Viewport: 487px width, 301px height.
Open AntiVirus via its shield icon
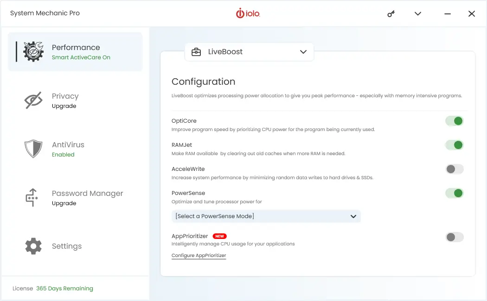coord(32,149)
